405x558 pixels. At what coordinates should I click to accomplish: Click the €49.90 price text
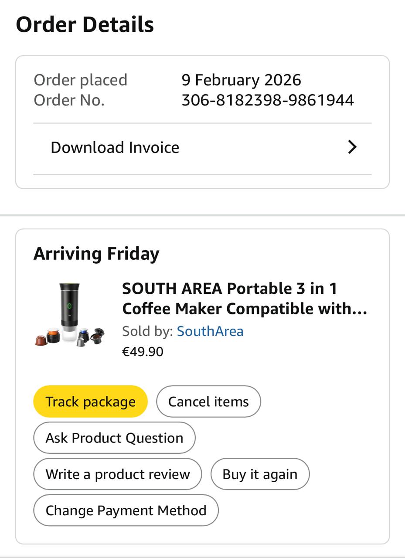click(143, 351)
